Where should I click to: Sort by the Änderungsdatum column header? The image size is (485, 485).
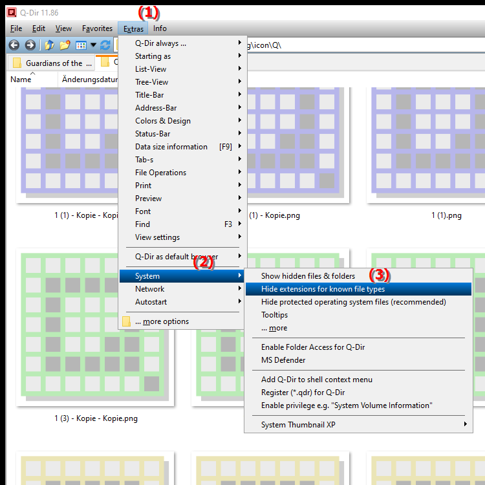click(x=88, y=79)
